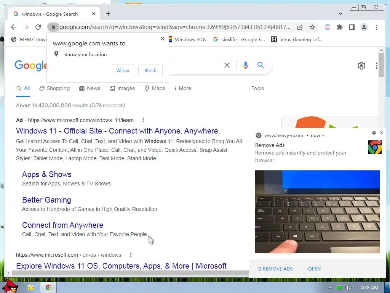Close the heavy-r.com notification
390x293 pixels.
[382, 133]
